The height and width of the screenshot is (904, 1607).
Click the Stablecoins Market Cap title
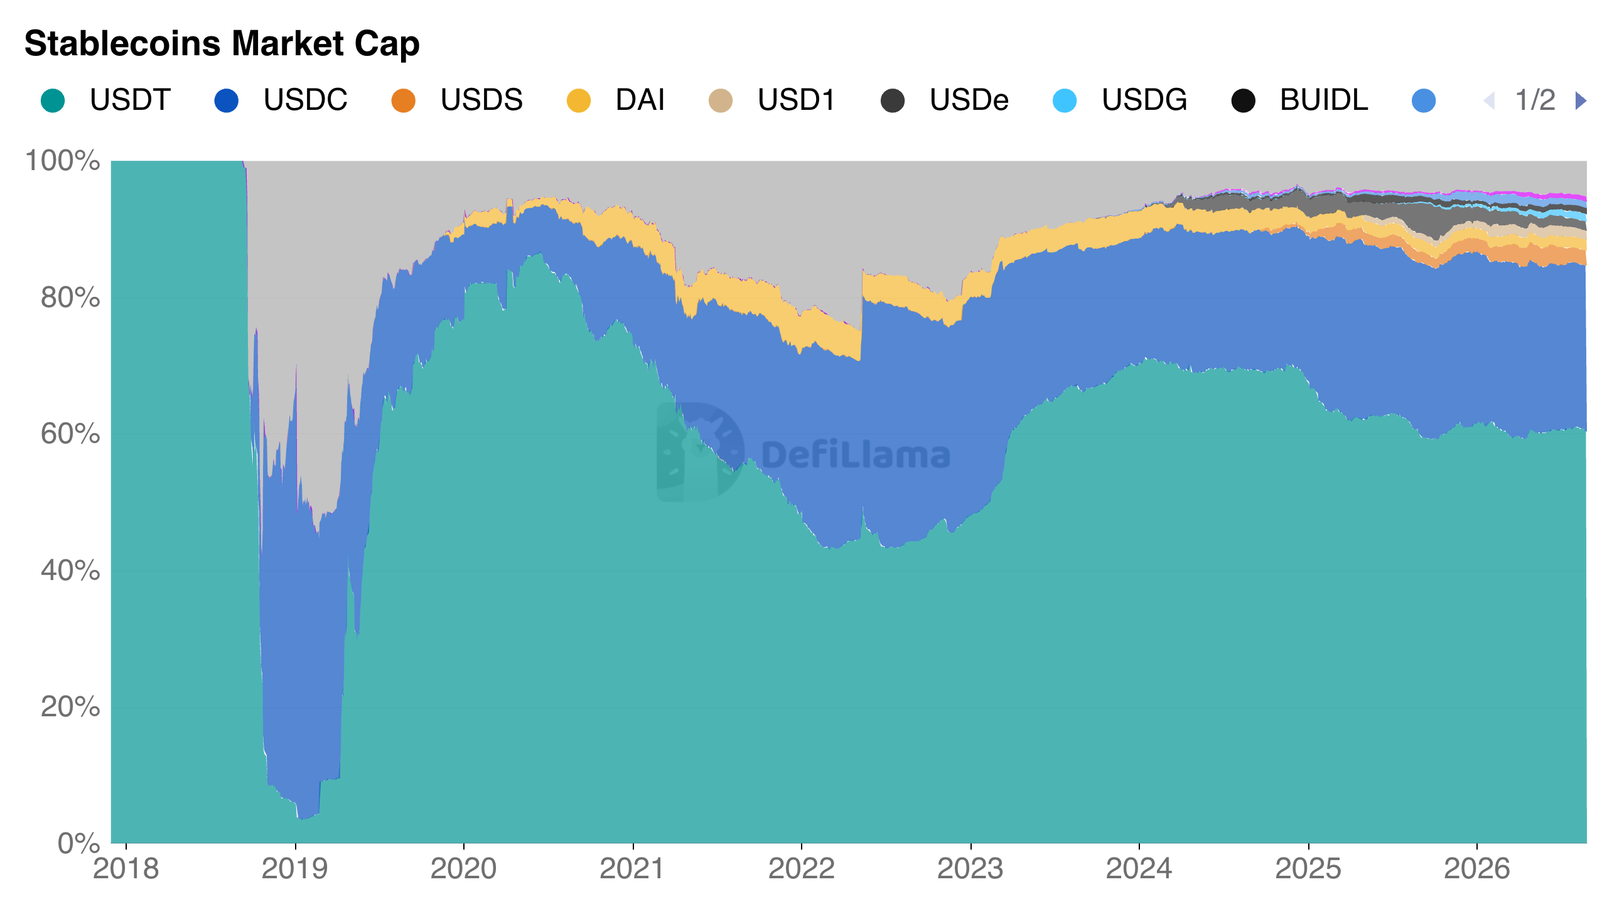pyautogui.click(x=222, y=44)
